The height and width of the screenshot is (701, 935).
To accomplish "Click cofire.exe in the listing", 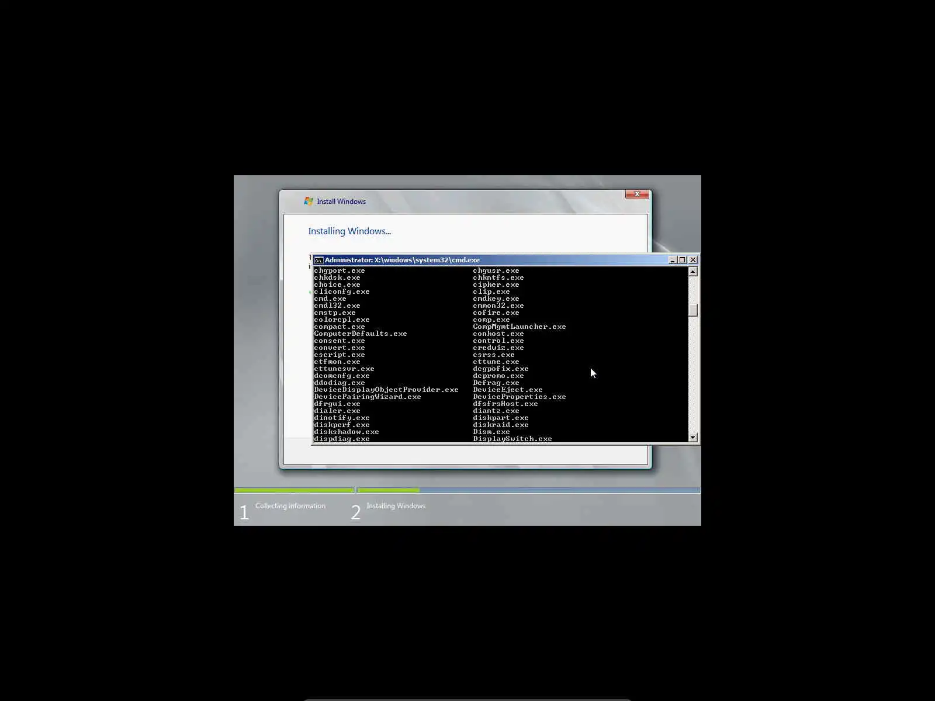I will click(x=496, y=313).
